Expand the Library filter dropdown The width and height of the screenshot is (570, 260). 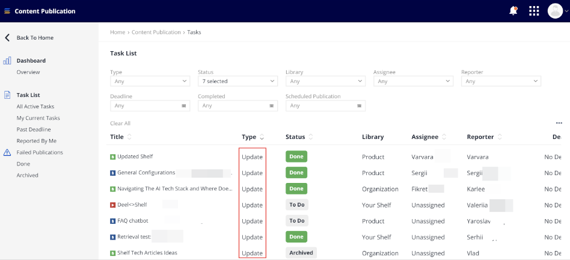click(x=325, y=81)
